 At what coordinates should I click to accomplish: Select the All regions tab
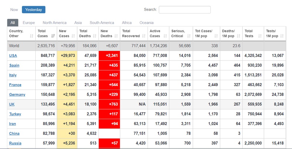(x=13, y=23)
